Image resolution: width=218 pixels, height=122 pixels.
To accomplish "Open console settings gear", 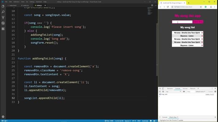I will [x=215, y=91].
